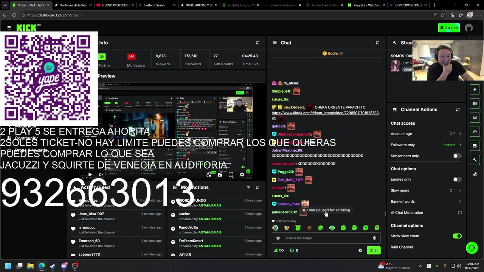Screen dimensions: 484x272
Task: Switch to GLYPTODON ERA tab
Action: [408, 5]
